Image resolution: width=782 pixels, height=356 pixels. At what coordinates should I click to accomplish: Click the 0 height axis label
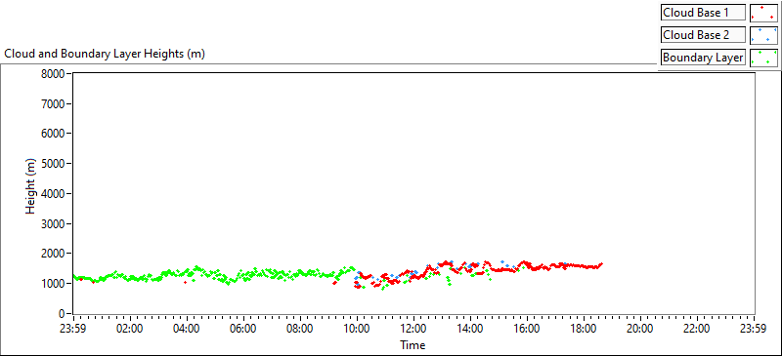pyautogui.click(x=64, y=314)
